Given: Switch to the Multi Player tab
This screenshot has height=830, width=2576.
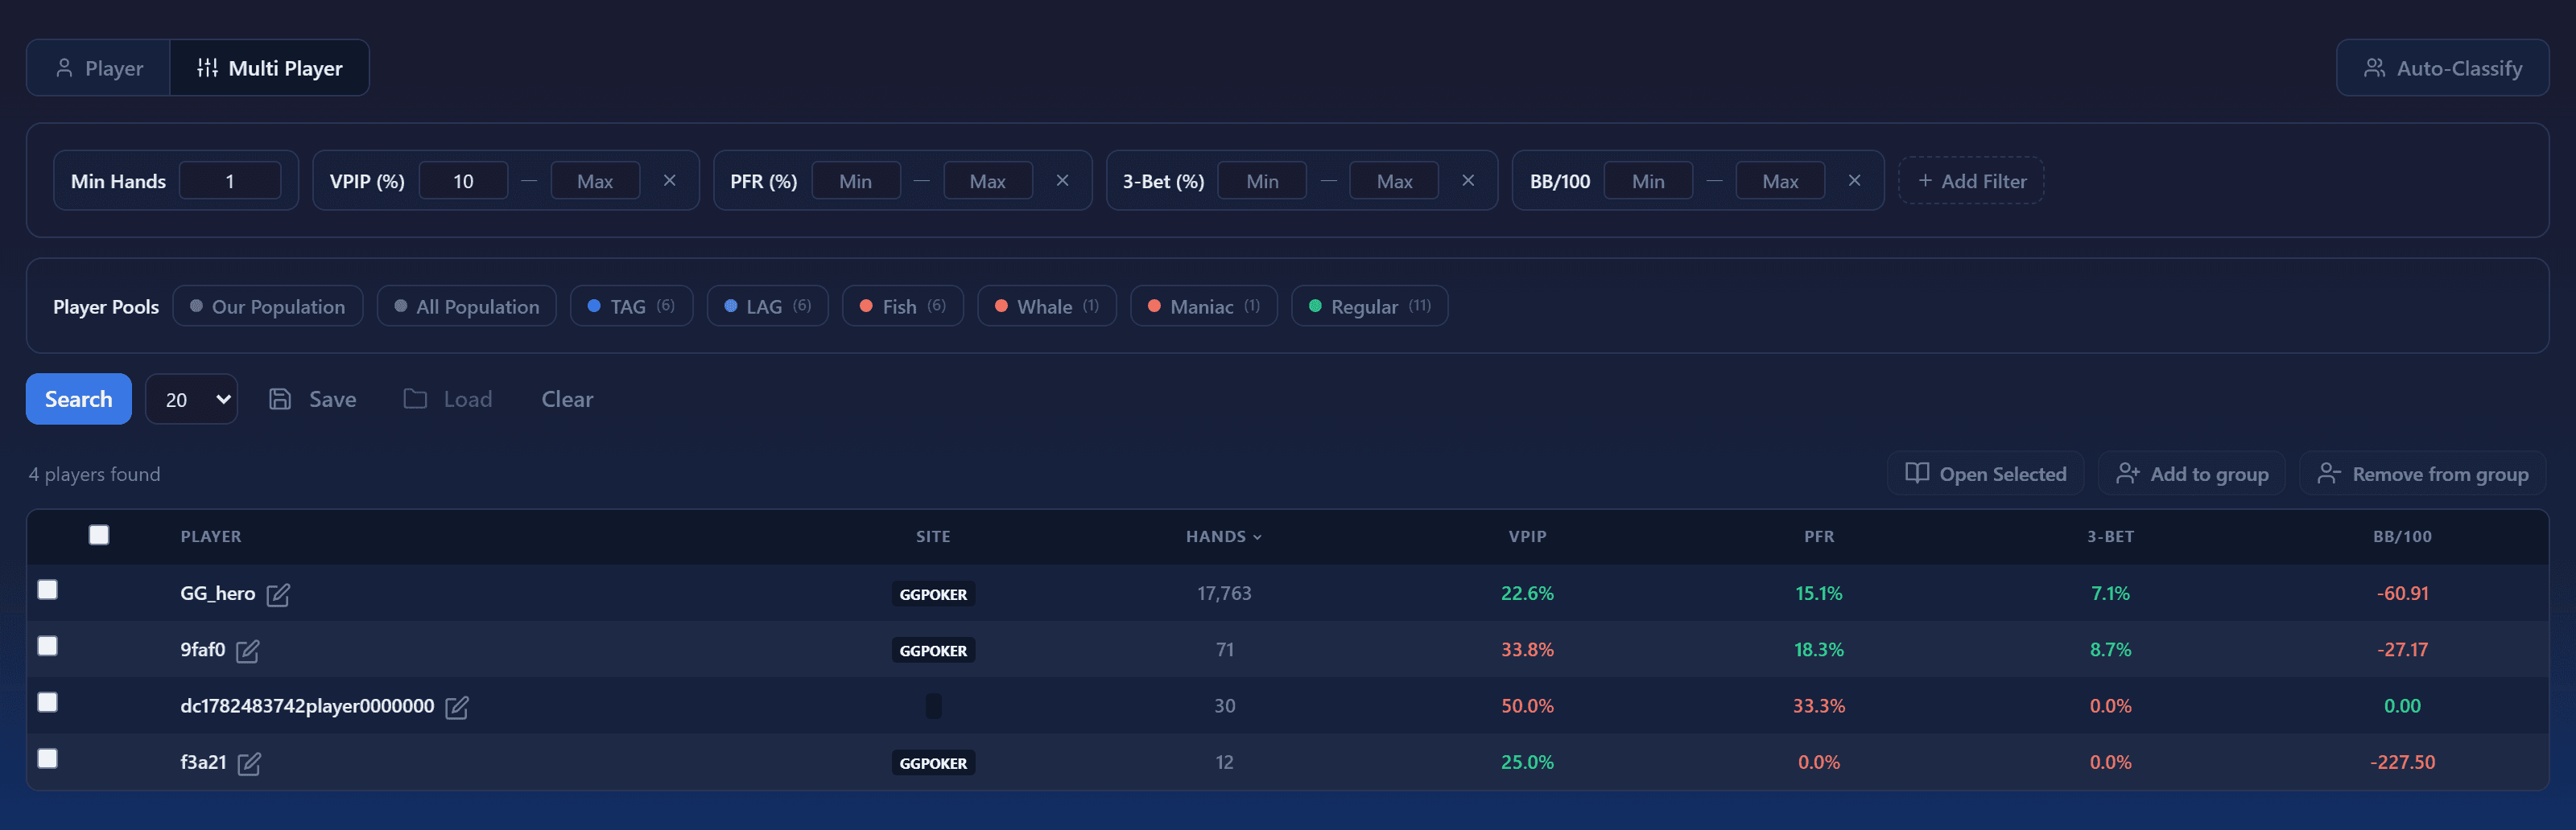Looking at the screenshot, I should pyautogui.click(x=269, y=68).
